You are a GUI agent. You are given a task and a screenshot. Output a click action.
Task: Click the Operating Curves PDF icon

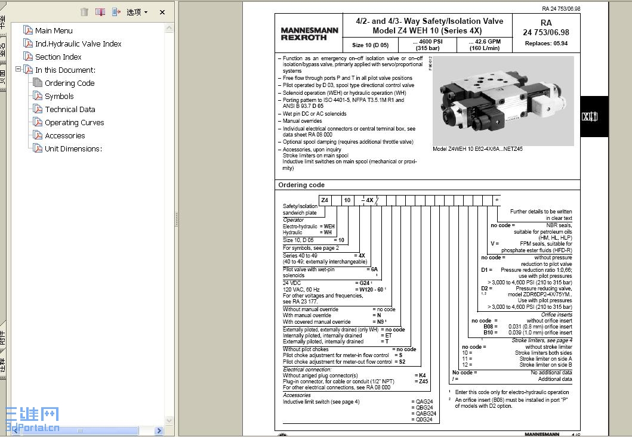pos(38,122)
